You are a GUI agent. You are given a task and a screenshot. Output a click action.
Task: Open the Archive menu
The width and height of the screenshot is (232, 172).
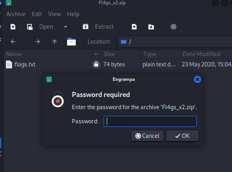pyautogui.click(x=16, y=14)
